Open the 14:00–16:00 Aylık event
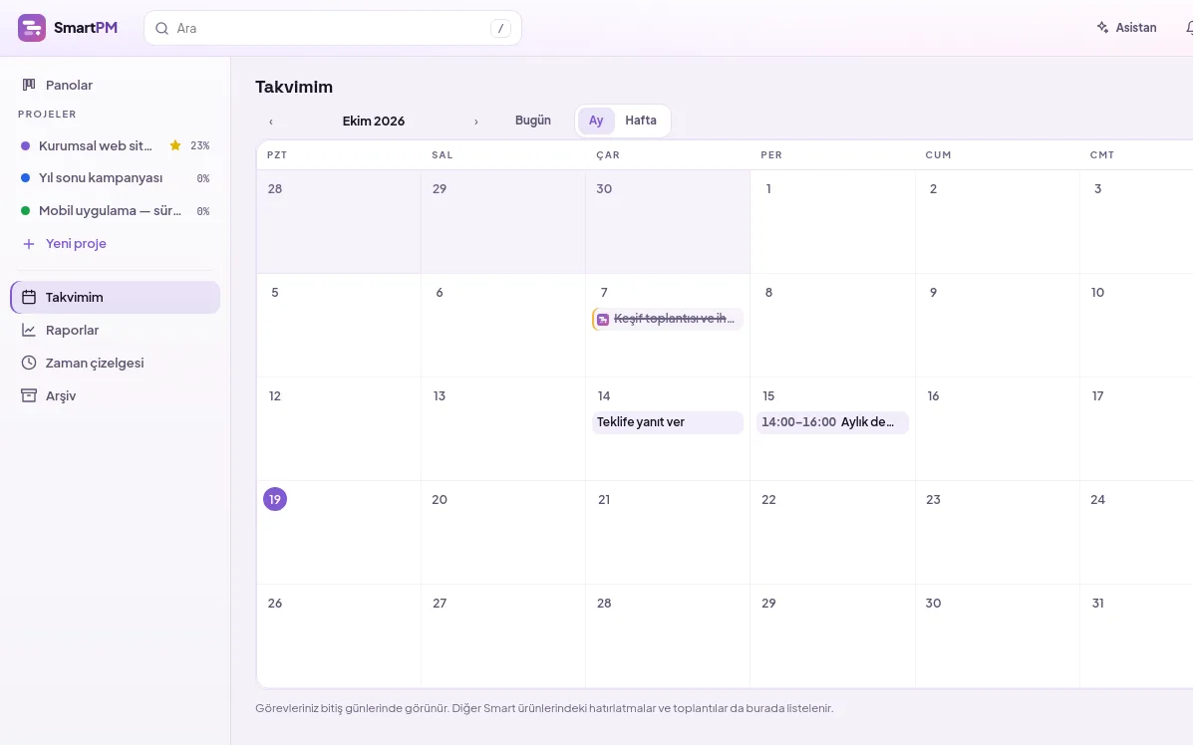Screen dimensions: 1193x745 (832, 422)
